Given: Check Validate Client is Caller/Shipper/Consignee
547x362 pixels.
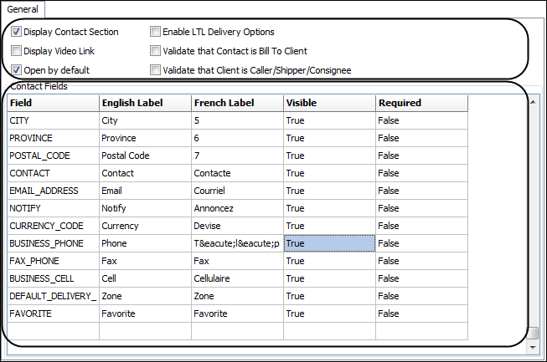Looking at the screenshot, I should point(156,70).
